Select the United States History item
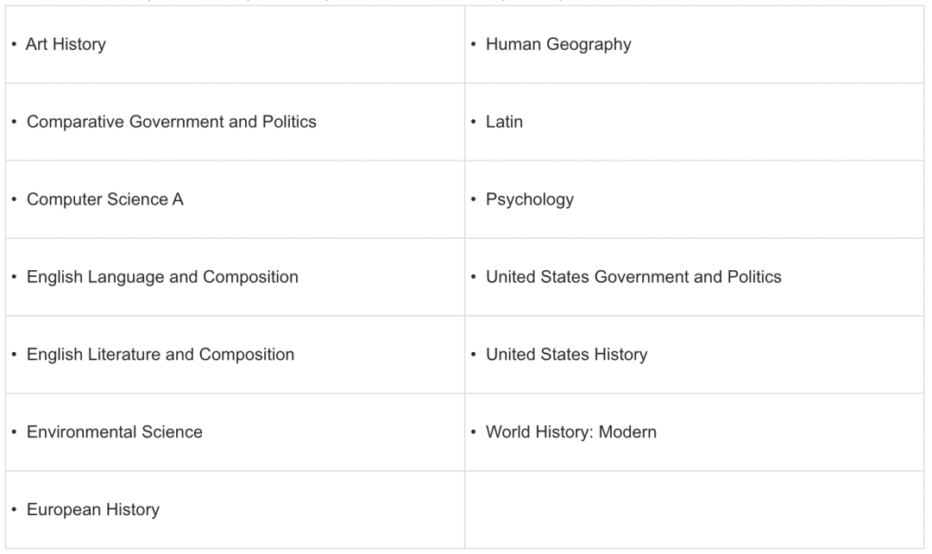 566,355
